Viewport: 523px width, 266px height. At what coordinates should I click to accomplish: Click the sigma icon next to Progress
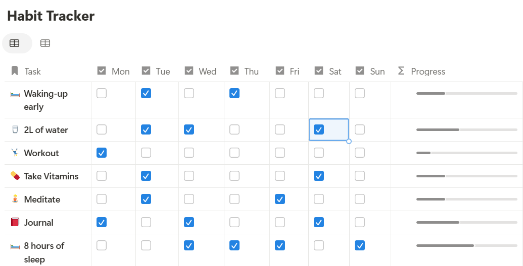[401, 71]
